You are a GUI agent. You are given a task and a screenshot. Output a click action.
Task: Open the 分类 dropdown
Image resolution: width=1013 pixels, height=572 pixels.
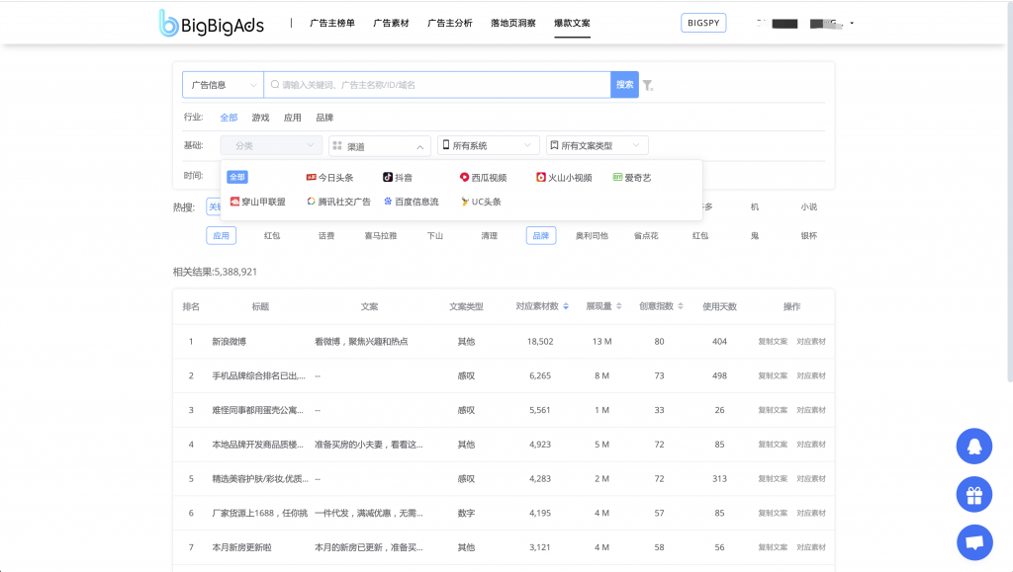click(271, 146)
